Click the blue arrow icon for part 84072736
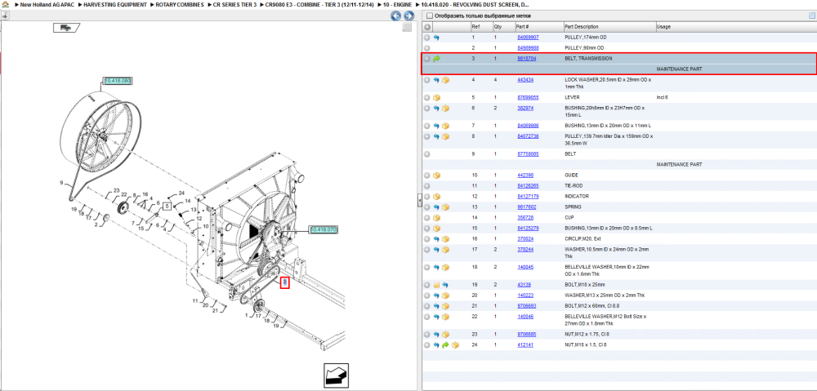The width and height of the screenshot is (817, 391). [436, 136]
